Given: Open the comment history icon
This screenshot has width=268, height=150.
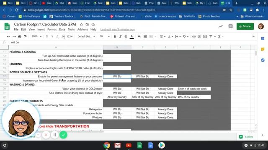Looking at the screenshot, I should 230,26.
